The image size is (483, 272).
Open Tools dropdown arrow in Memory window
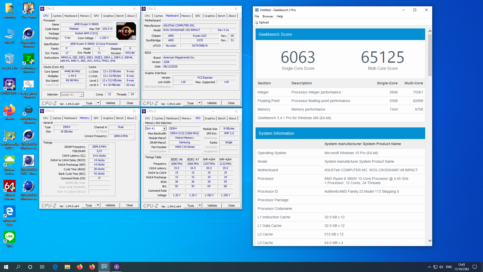click(x=98, y=205)
